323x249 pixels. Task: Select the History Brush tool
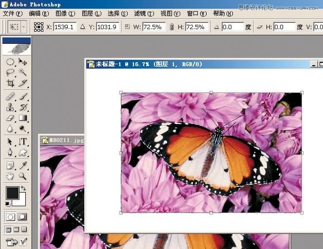(x=22, y=107)
